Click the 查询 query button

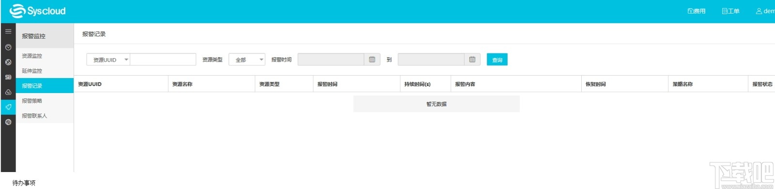coord(497,60)
